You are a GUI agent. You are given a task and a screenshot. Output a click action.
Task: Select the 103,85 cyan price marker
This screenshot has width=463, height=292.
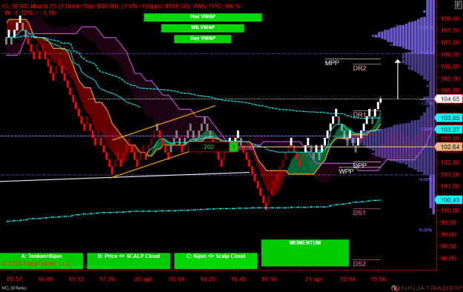click(448, 118)
